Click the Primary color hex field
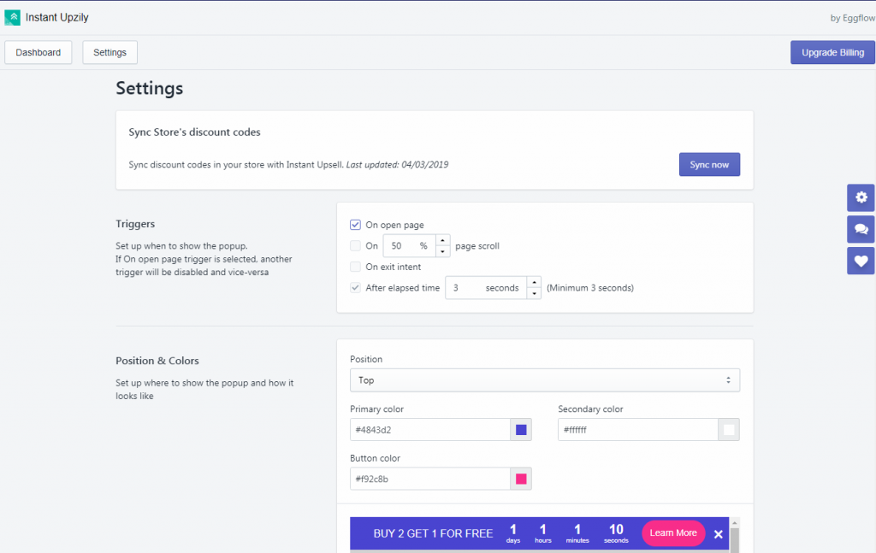Screen dimensions: 876x553 (430, 430)
